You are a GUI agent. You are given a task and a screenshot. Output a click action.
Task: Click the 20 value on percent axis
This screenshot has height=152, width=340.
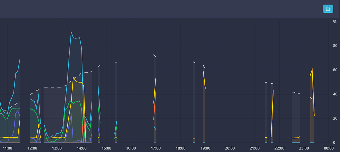coord(335,118)
